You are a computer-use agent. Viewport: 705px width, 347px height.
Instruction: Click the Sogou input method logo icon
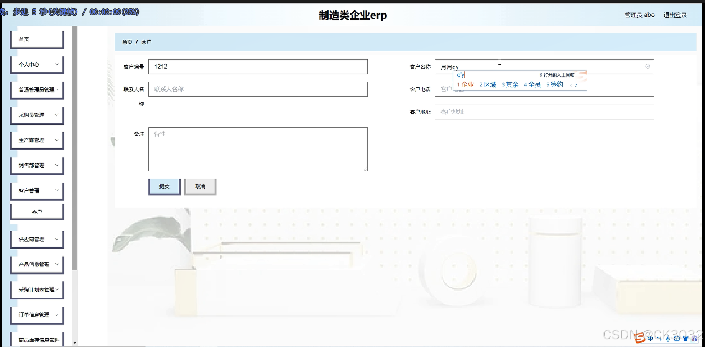[640, 339]
